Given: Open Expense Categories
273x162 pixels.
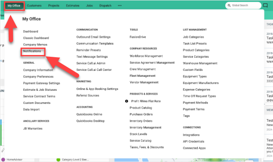Looking at the screenshot, I should click(x=196, y=90).
